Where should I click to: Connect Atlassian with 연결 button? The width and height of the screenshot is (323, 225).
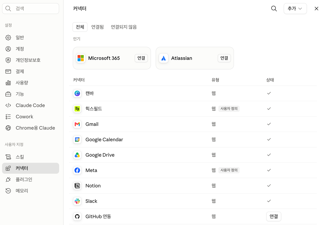point(224,58)
